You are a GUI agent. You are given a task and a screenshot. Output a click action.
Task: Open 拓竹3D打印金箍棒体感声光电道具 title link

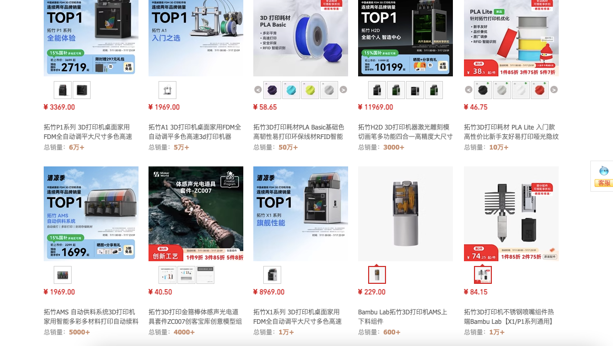(195, 317)
